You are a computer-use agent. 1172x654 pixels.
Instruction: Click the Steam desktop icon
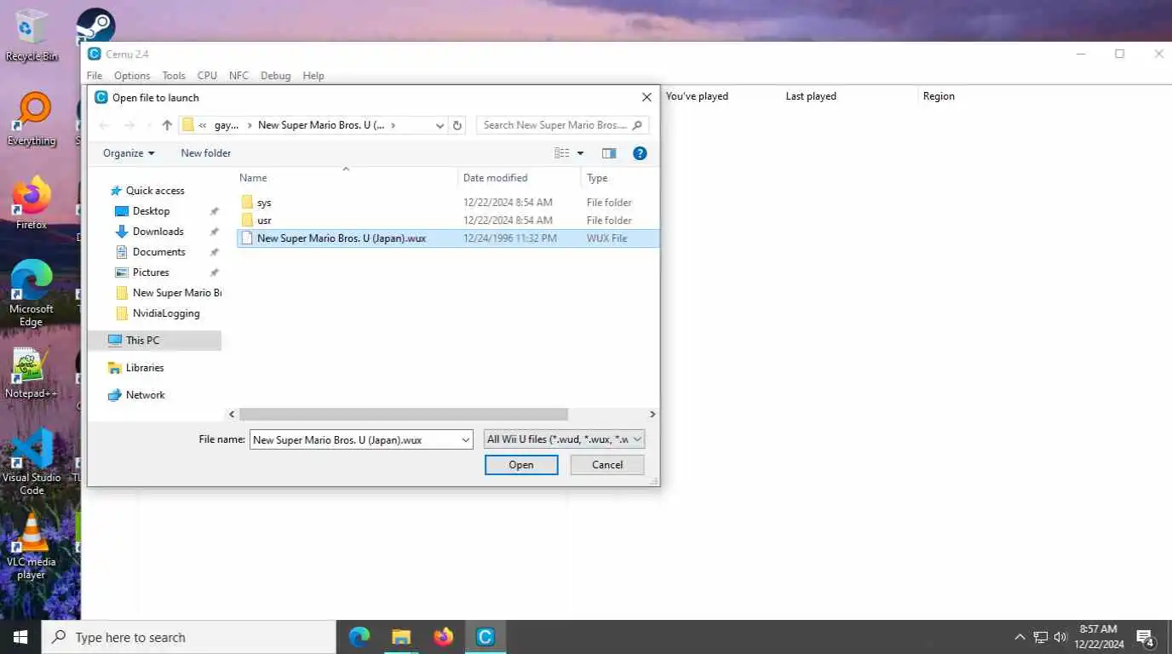click(x=95, y=26)
